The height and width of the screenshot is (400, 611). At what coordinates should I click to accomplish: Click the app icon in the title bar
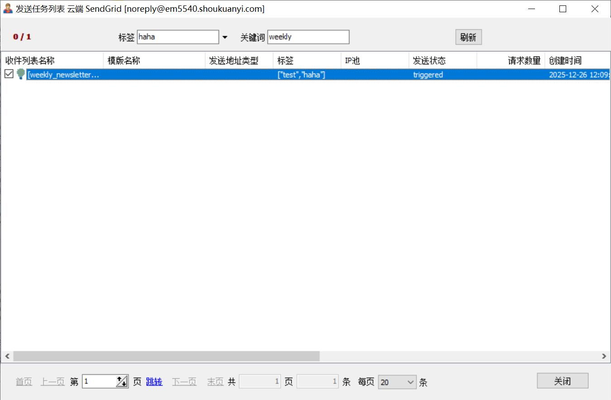pos(8,9)
